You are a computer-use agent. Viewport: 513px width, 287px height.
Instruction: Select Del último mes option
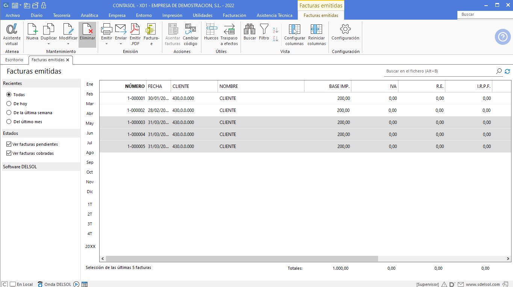tap(9, 122)
